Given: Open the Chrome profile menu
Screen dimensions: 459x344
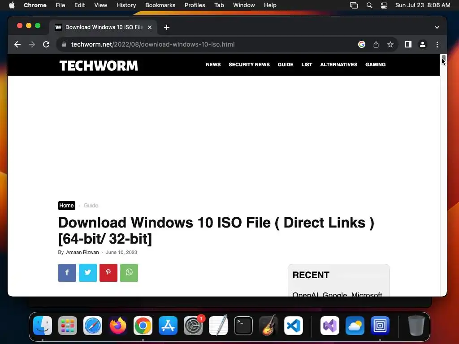Looking at the screenshot, I should (423, 44).
